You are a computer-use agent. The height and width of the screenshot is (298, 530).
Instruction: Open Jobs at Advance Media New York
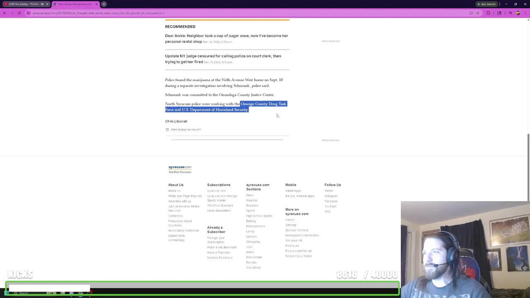(183, 209)
